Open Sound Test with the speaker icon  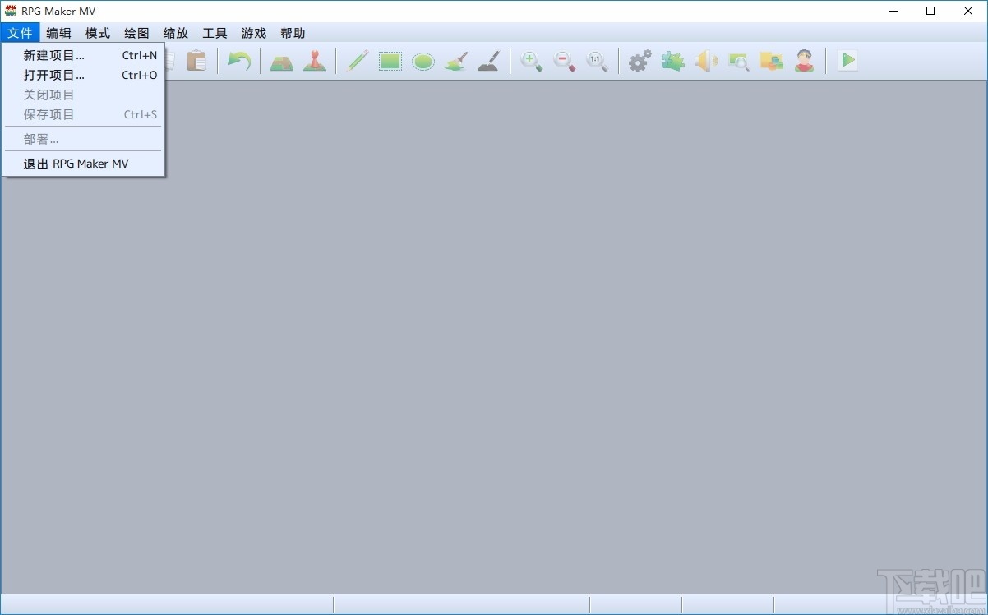[705, 60]
